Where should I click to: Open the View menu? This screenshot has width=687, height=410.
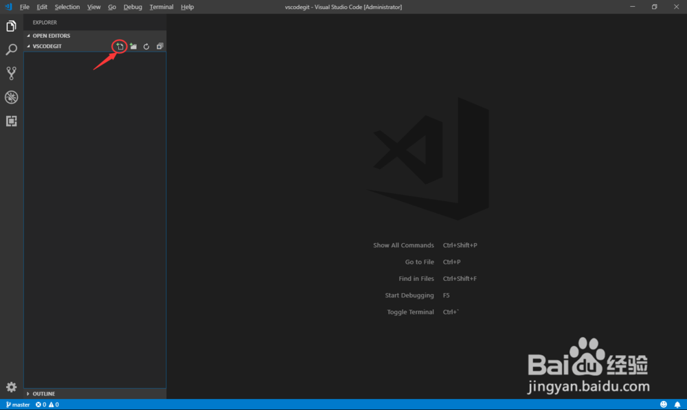[x=93, y=7]
